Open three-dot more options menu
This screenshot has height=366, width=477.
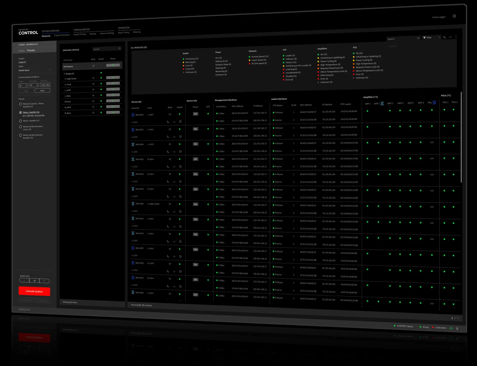(456, 37)
